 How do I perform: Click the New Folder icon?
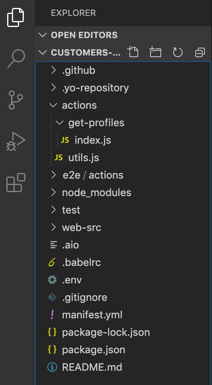[x=155, y=52]
